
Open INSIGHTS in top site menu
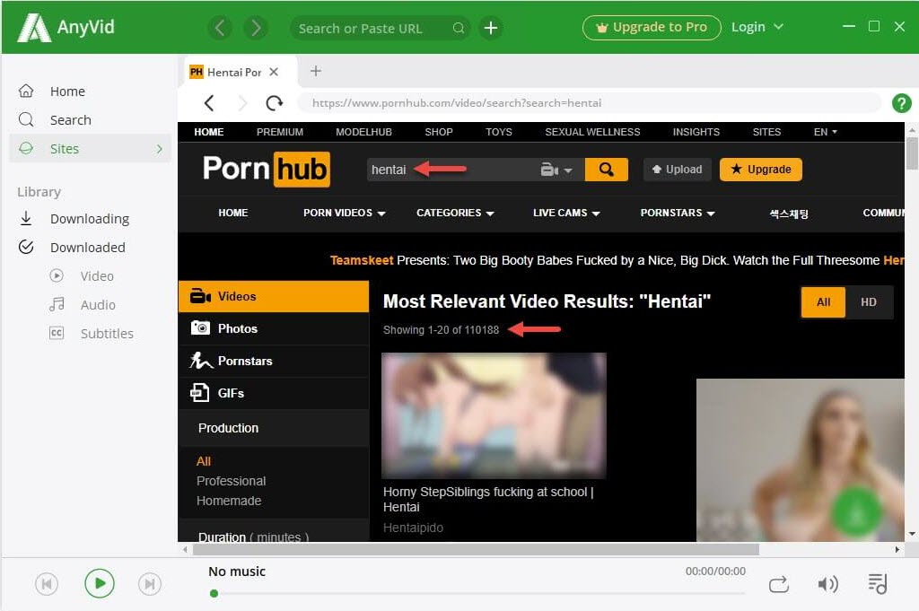[x=696, y=132]
